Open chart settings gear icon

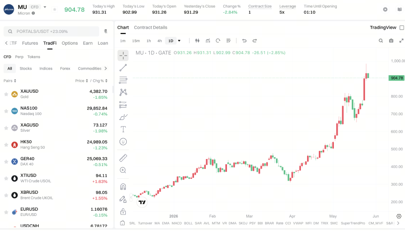[399, 216]
